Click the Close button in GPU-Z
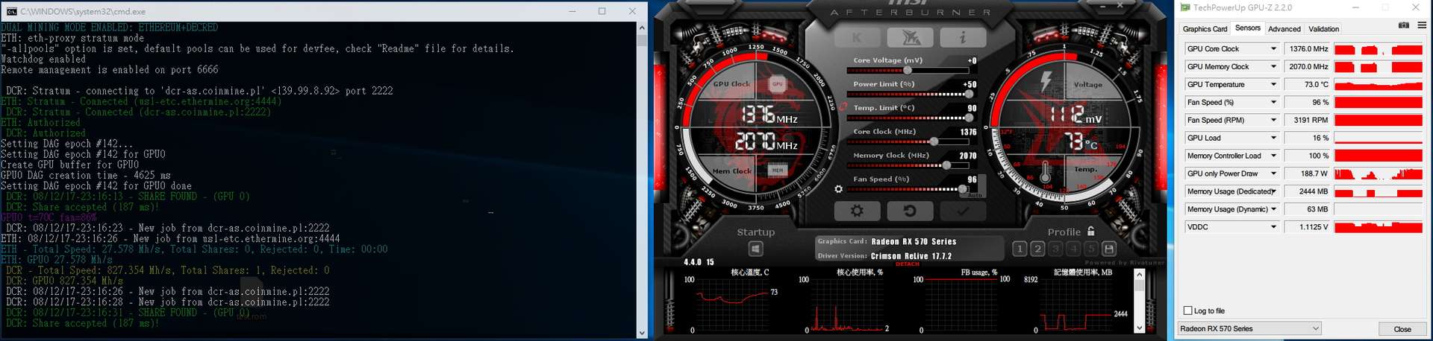The width and height of the screenshot is (1433, 341). (1402, 329)
